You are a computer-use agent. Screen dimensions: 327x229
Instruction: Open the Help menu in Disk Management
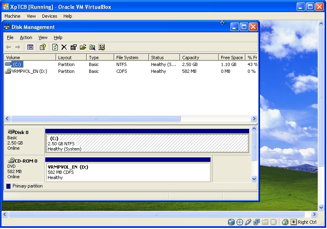pyautogui.click(x=58, y=38)
